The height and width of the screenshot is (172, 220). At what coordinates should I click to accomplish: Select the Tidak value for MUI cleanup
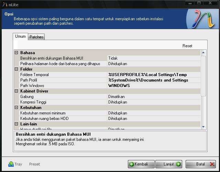tap(154, 58)
